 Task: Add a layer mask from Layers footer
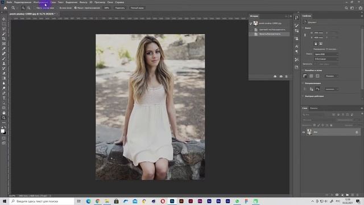click(337, 195)
